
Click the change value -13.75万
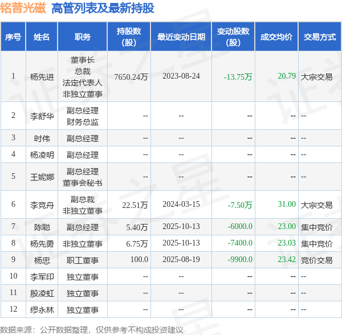238,77
